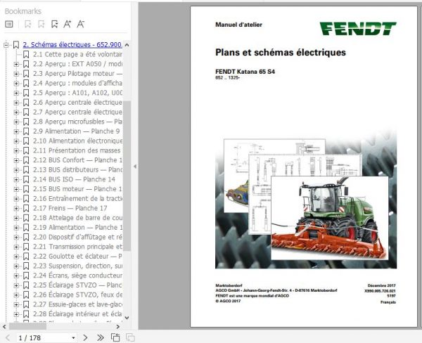Select bookmark 2.7 Aperçu centrale électrique
Screen dimensions: 422x343
tap(77, 112)
